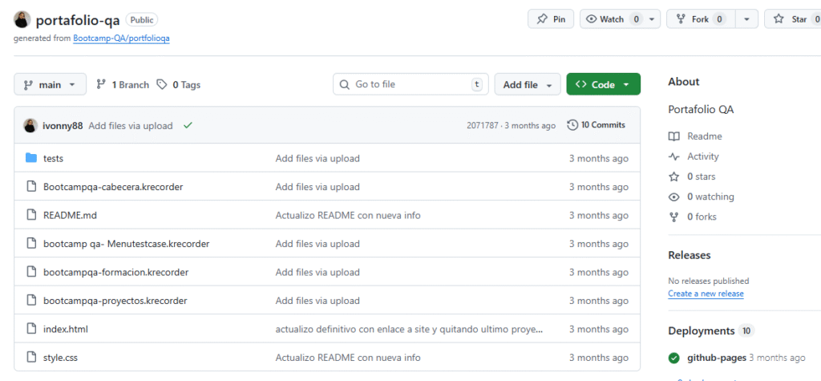
Task: Click the Public visibility badge
Action: click(142, 20)
